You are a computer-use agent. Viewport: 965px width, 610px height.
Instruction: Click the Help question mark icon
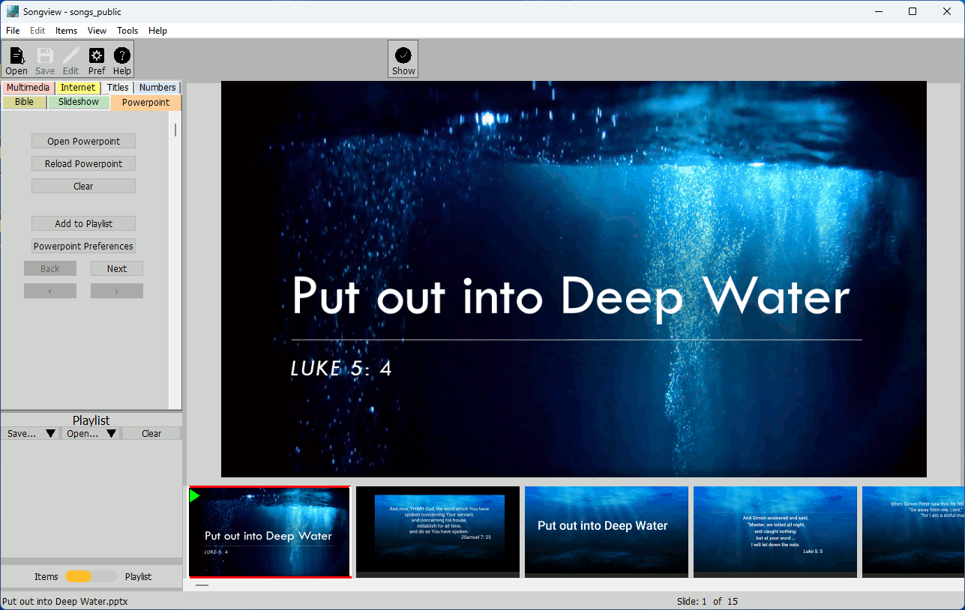(121, 56)
